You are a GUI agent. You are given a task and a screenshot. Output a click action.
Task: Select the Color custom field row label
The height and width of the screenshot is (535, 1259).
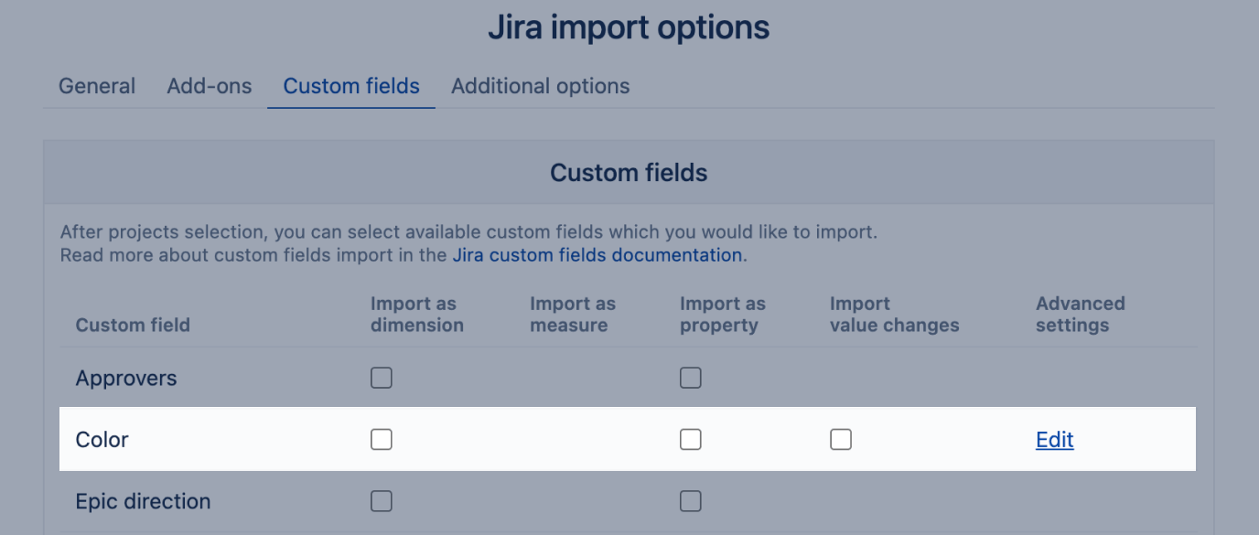coord(102,440)
